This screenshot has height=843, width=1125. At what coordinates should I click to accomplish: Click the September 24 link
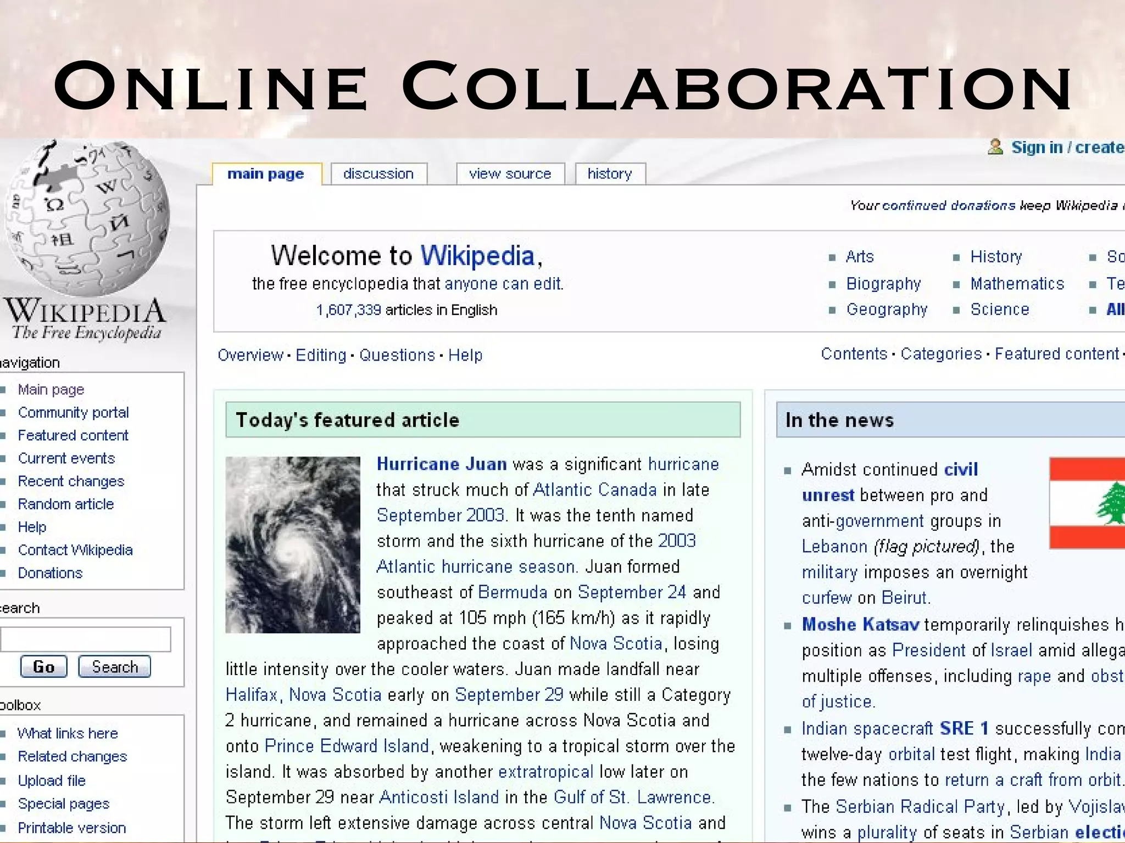(x=632, y=592)
